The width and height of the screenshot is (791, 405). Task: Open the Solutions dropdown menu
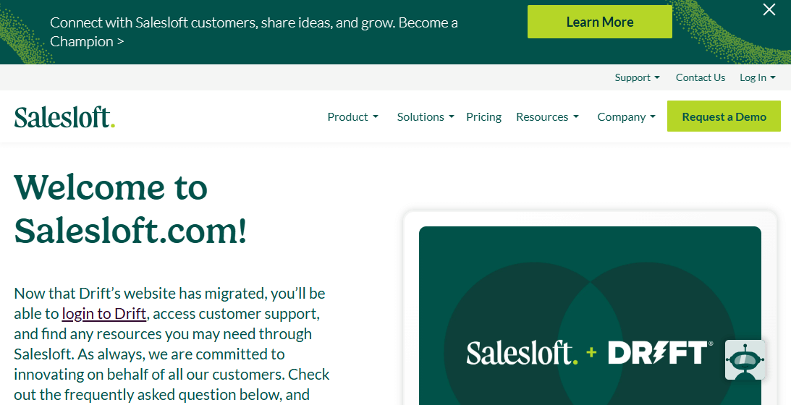point(426,117)
